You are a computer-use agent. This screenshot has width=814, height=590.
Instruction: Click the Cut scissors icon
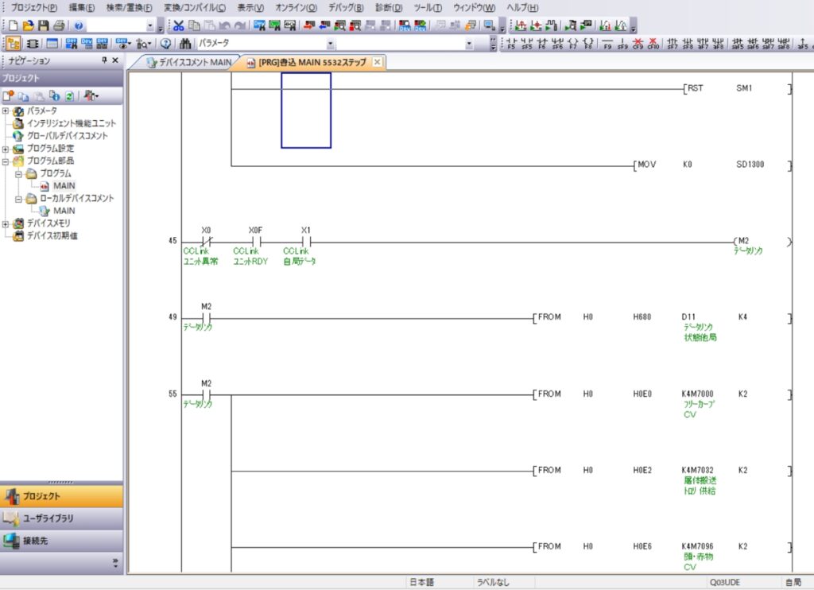(x=179, y=25)
